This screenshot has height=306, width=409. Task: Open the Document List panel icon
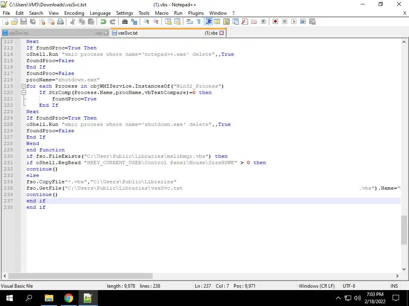click(x=236, y=22)
